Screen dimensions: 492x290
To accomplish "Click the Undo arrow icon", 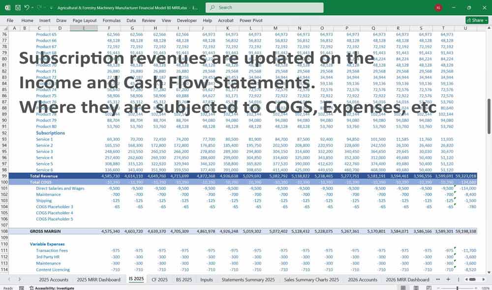I will pyautogui.click(x=27, y=8).
